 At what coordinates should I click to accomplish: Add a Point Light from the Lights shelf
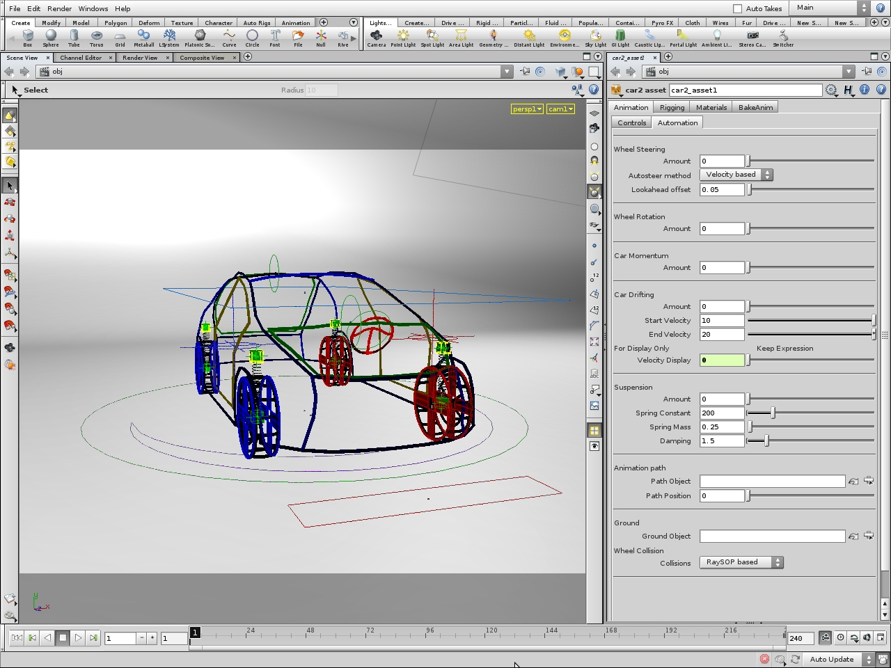(403, 35)
